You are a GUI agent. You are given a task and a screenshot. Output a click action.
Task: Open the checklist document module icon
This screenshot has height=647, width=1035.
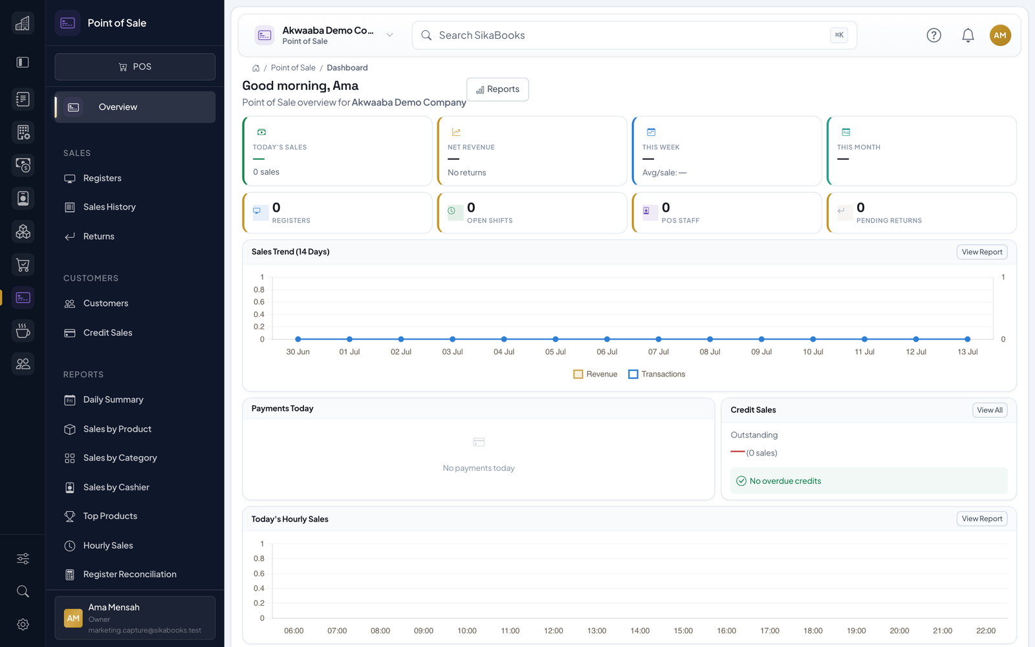click(x=23, y=99)
